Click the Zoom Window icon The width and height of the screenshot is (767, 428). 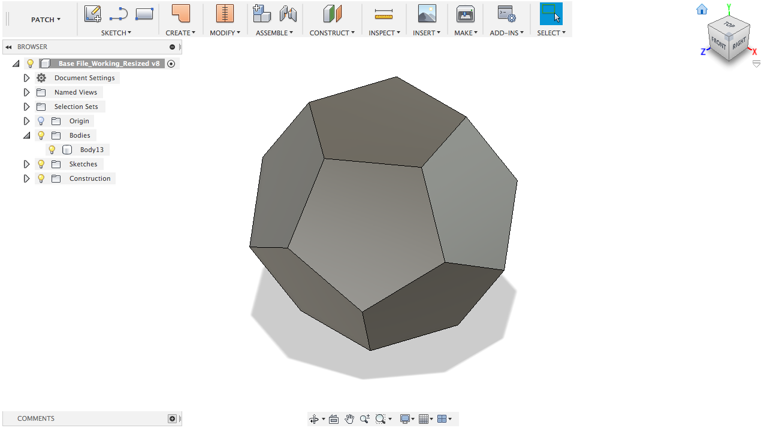(x=381, y=419)
